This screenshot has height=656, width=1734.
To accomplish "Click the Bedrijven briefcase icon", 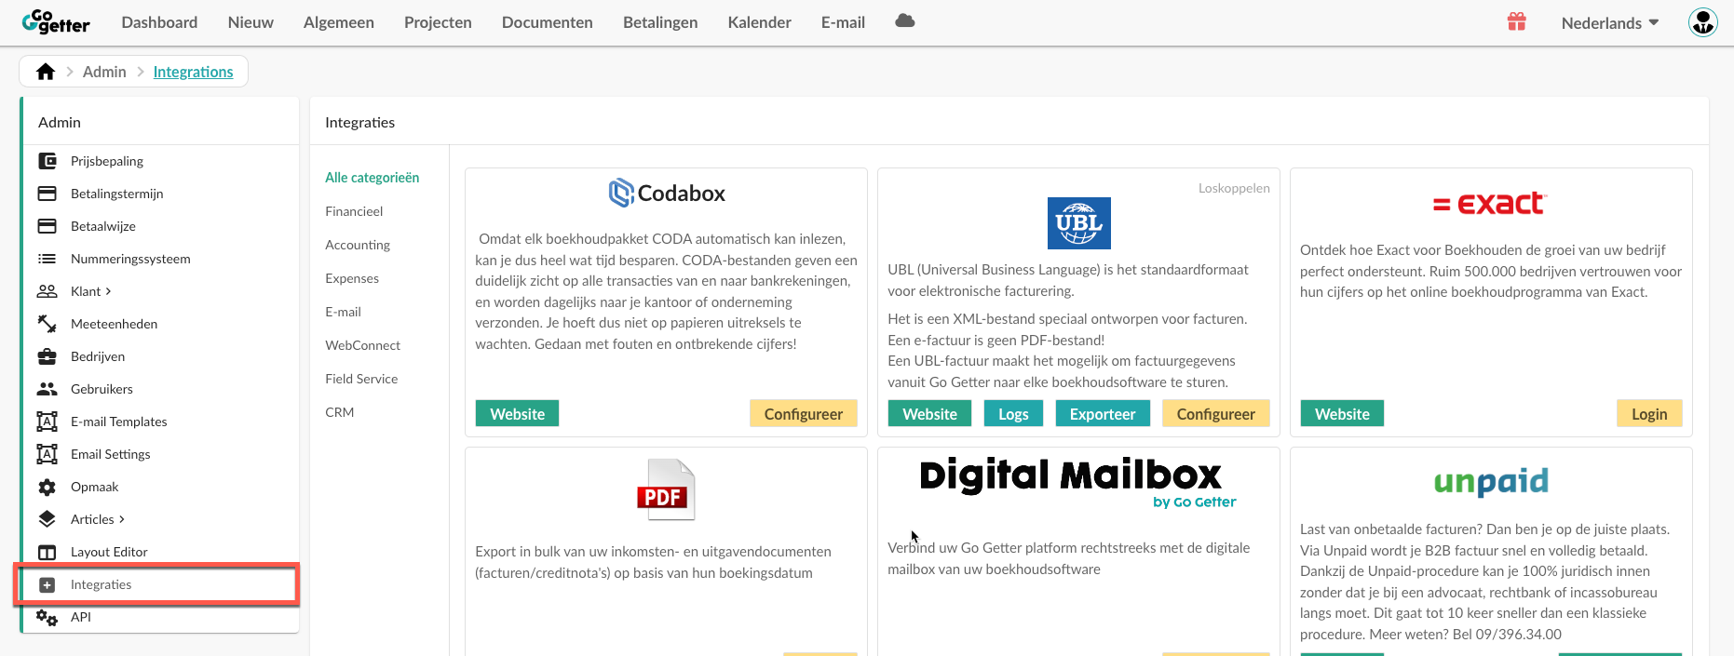I will click(x=47, y=356).
